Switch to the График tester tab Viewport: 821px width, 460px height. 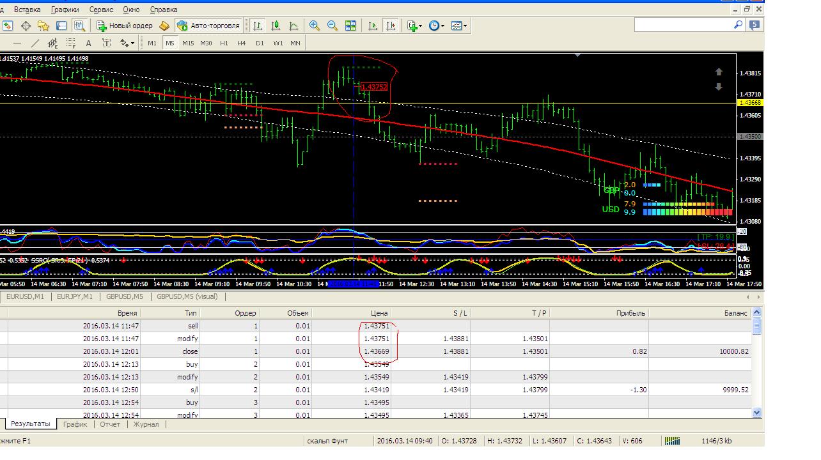[x=75, y=424]
